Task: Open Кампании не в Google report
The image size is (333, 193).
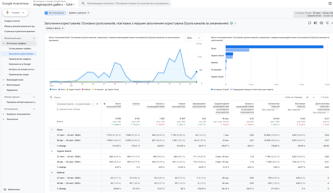Action: tap(20, 64)
